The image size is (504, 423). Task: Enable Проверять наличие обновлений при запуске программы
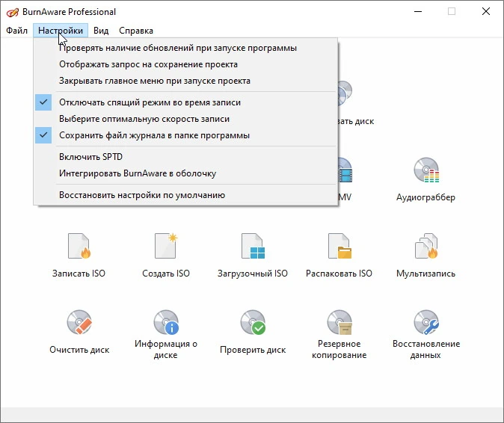pyautogui.click(x=185, y=48)
